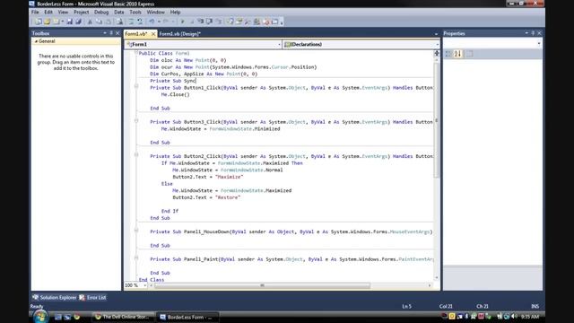Viewport: 574px width, 323px height.
Task: Click the Windows Start orb
Action: pyautogui.click(x=40, y=317)
